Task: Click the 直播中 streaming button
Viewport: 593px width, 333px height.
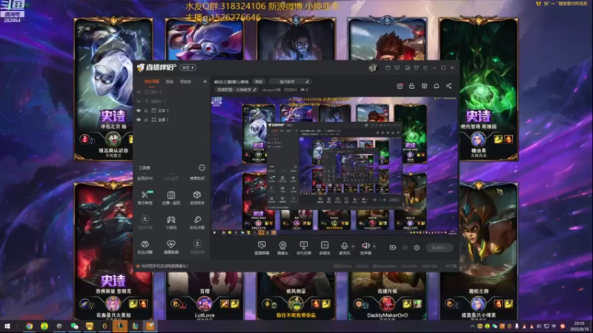Action: 439,248
